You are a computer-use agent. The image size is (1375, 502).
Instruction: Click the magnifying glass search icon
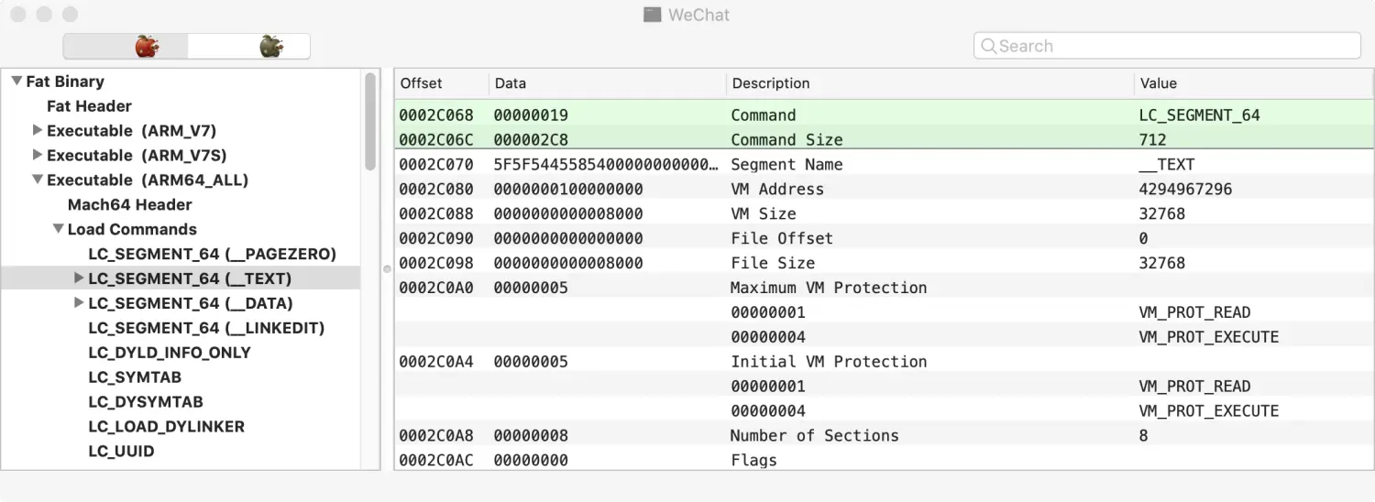point(988,46)
